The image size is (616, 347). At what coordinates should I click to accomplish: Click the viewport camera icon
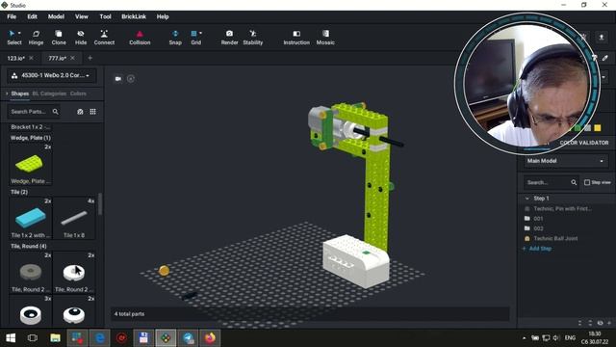117,79
